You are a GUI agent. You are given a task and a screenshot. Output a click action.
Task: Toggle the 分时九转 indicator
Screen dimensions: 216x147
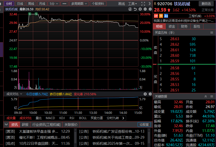click(x=113, y=118)
